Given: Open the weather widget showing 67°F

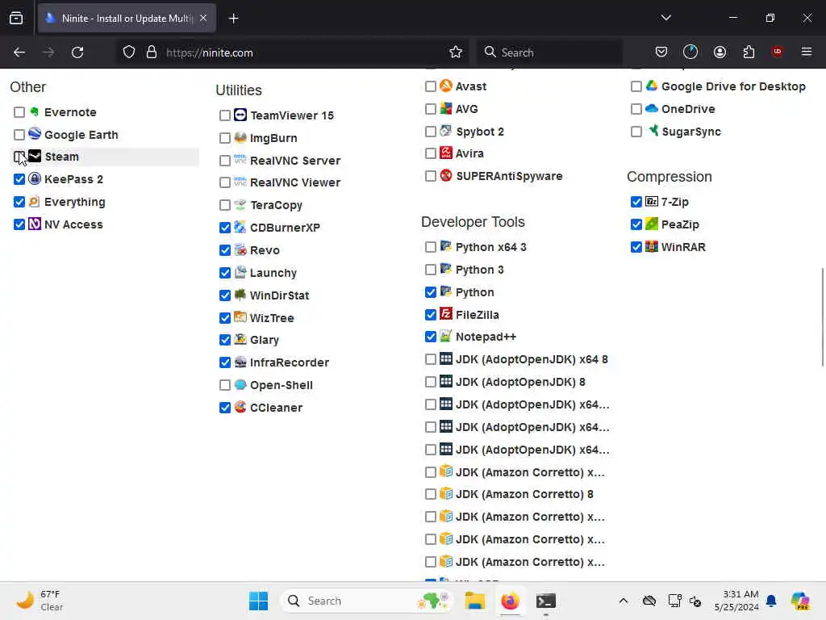Looking at the screenshot, I should pos(40,601).
